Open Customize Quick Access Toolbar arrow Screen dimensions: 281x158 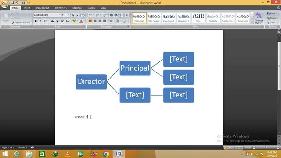point(29,3)
